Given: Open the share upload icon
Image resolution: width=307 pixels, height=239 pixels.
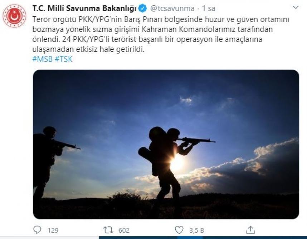Looking at the screenshot, I should click(250, 230).
